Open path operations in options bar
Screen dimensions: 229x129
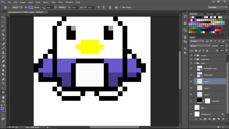(99, 7)
